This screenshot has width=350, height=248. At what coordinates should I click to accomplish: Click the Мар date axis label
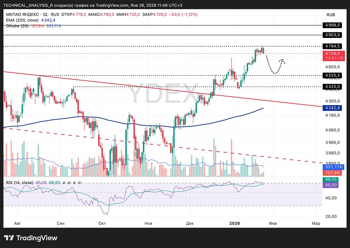pyautogui.click(x=316, y=223)
